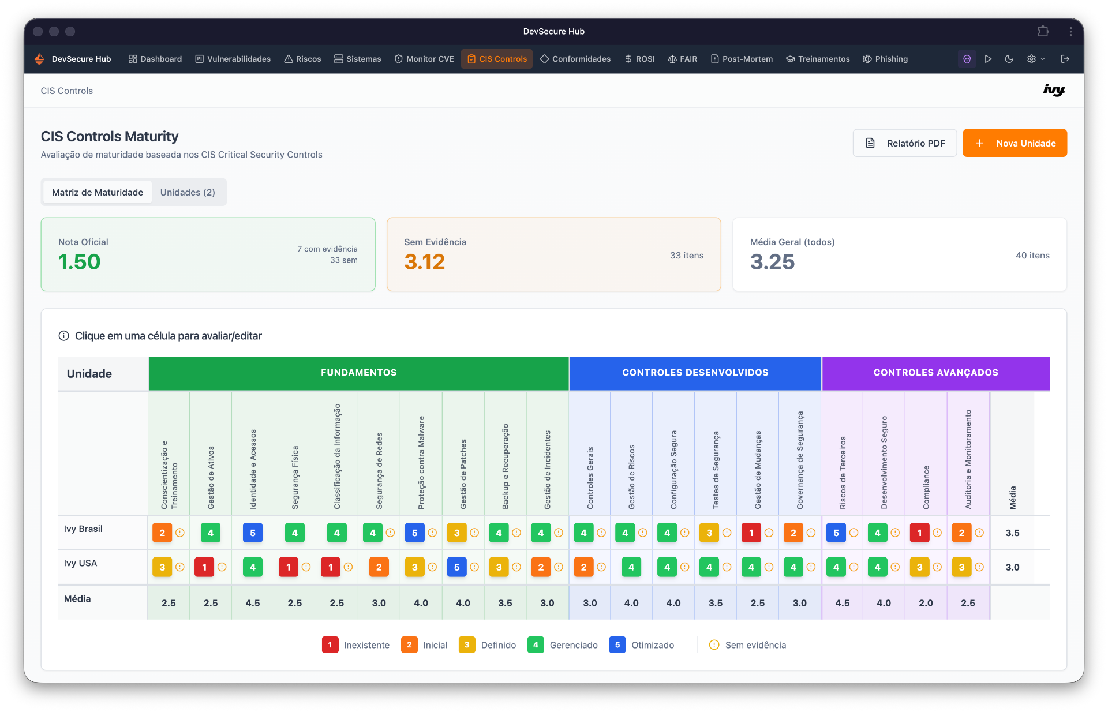Click no-evidence icon for Ivy Brasil Governança de Segurança
Screen dimensions: 1108x712
click(811, 533)
